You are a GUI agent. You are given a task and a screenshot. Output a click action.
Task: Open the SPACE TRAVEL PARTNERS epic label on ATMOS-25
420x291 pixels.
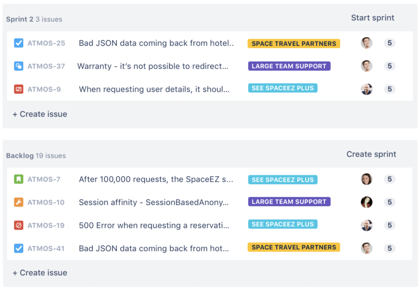point(294,43)
